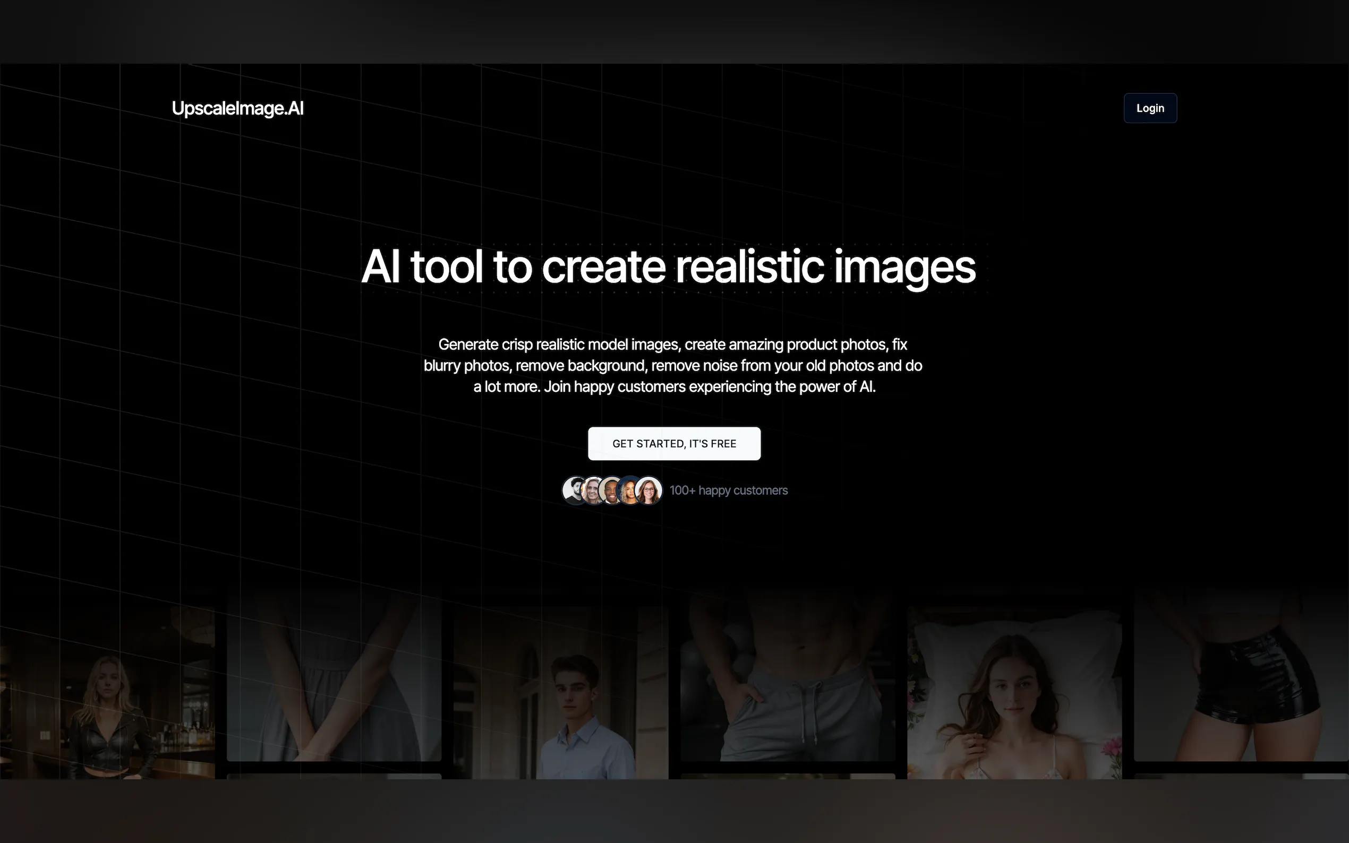Click the headline 'AI tool to create realistic images'

669,268
